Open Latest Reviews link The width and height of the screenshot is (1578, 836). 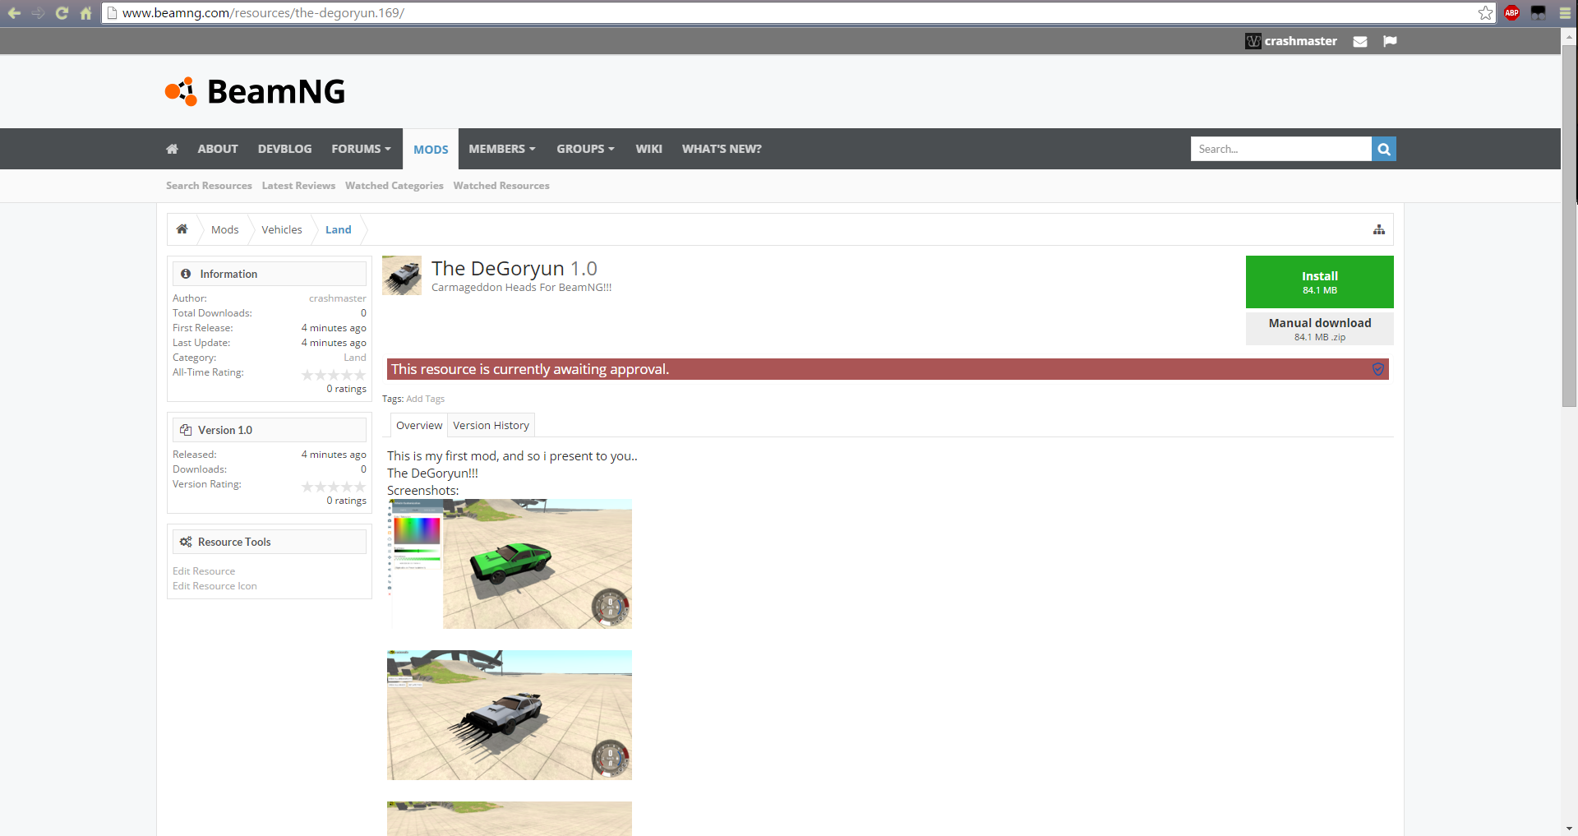pyautogui.click(x=298, y=186)
